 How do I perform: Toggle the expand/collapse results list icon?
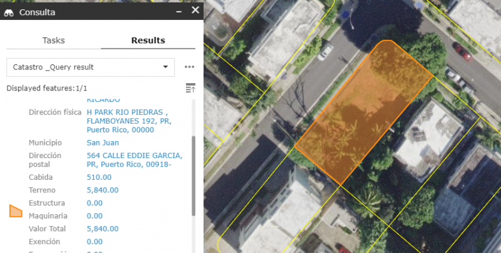tap(190, 88)
